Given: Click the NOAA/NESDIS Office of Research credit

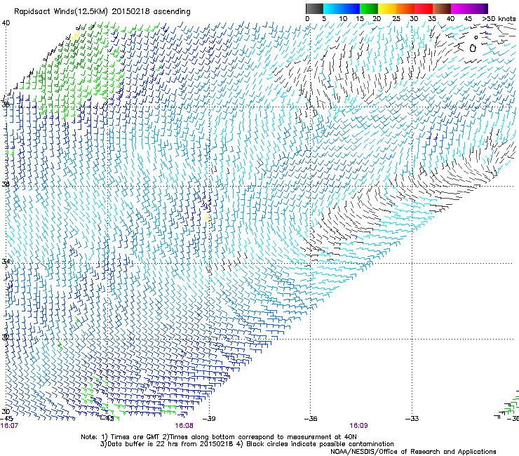Looking at the screenshot, I should [x=413, y=452].
